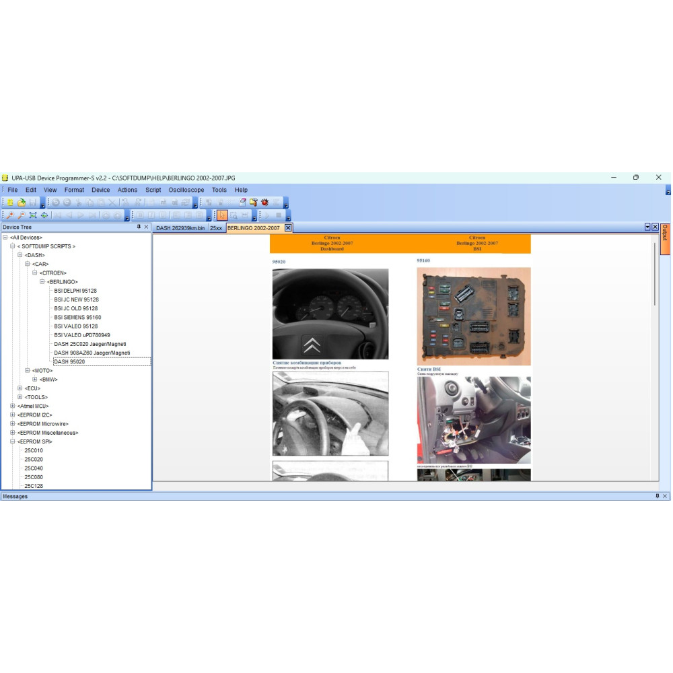Click the Italic I toolbar icon
This screenshot has width=673, height=673.
point(151,215)
